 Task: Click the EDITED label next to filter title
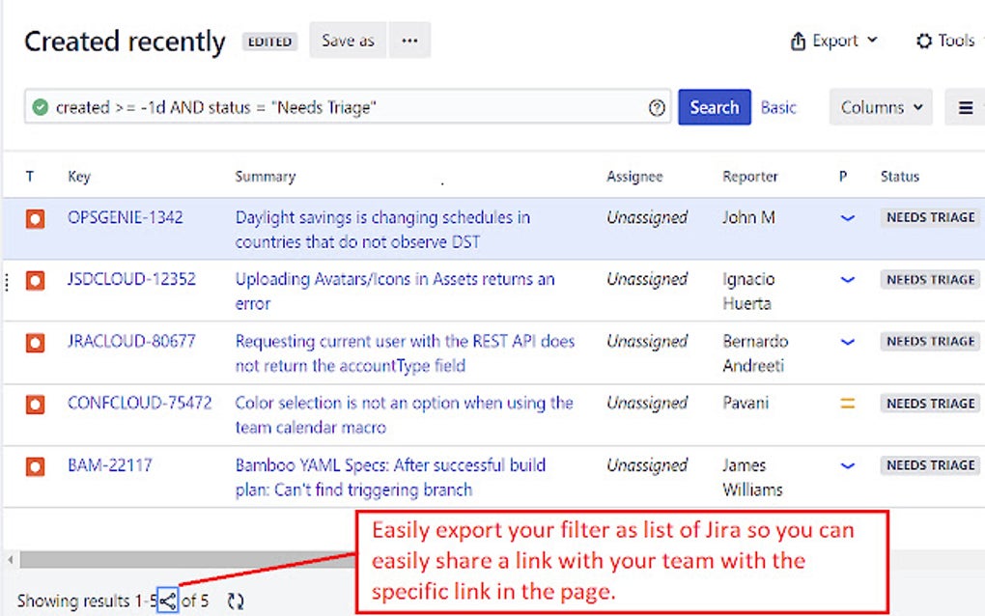click(269, 41)
